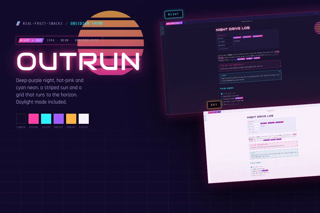Click the Night Drive Log heading in day window

pyautogui.click(x=260, y=116)
